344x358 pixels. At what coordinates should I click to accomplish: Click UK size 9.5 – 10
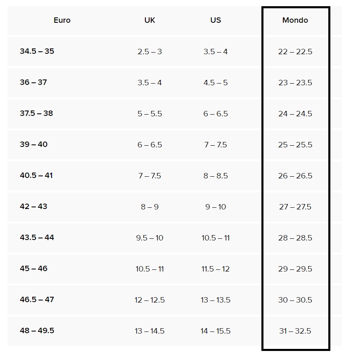click(149, 238)
